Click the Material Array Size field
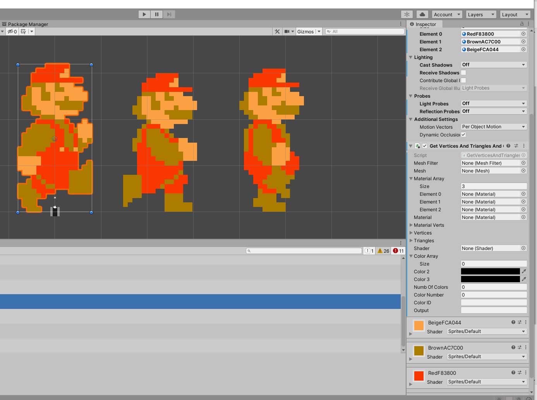Image resolution: width=537 pixels, height=400 pixels. pyautogui.click(x=494, y=186)
